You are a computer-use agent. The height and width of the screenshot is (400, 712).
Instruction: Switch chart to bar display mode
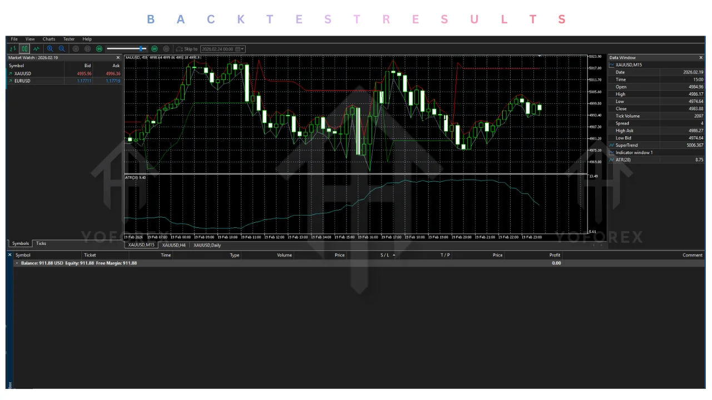click(x=12, y=49)
